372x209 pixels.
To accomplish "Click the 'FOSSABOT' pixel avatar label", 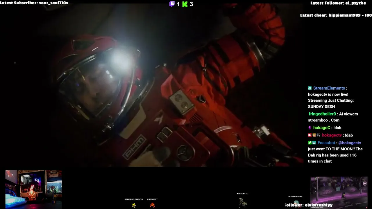I will pos(152,199).
